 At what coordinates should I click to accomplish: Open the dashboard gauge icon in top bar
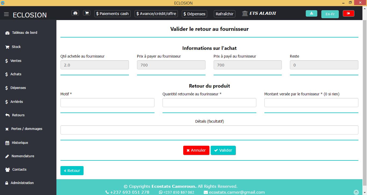click(75, 13)
